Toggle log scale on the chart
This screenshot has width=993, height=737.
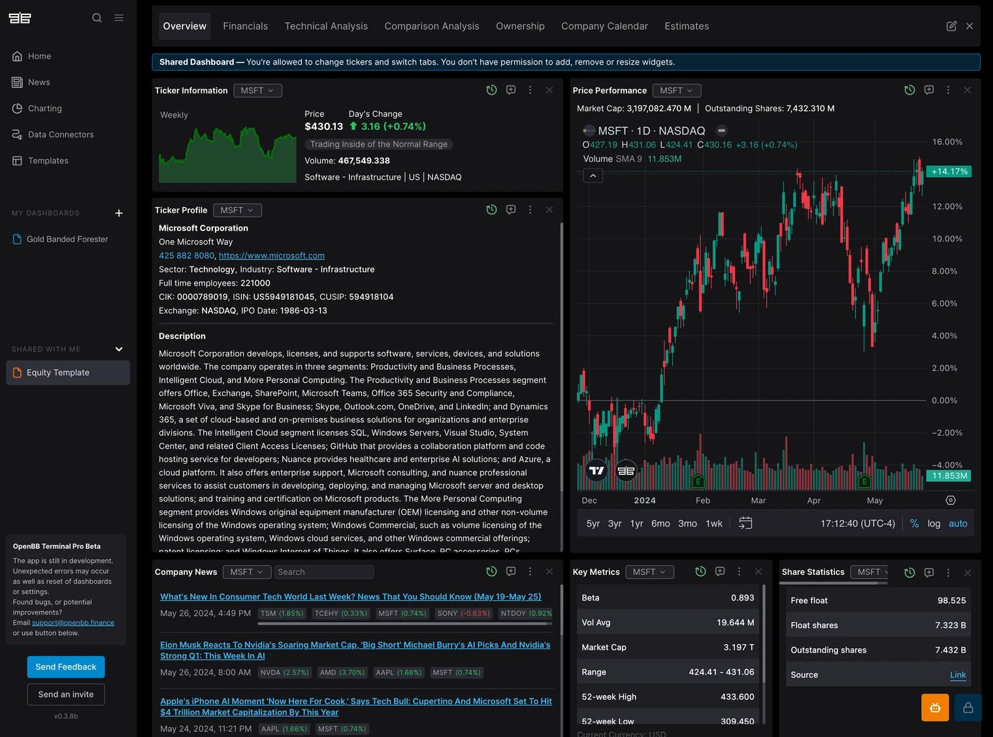pos(934,523)
